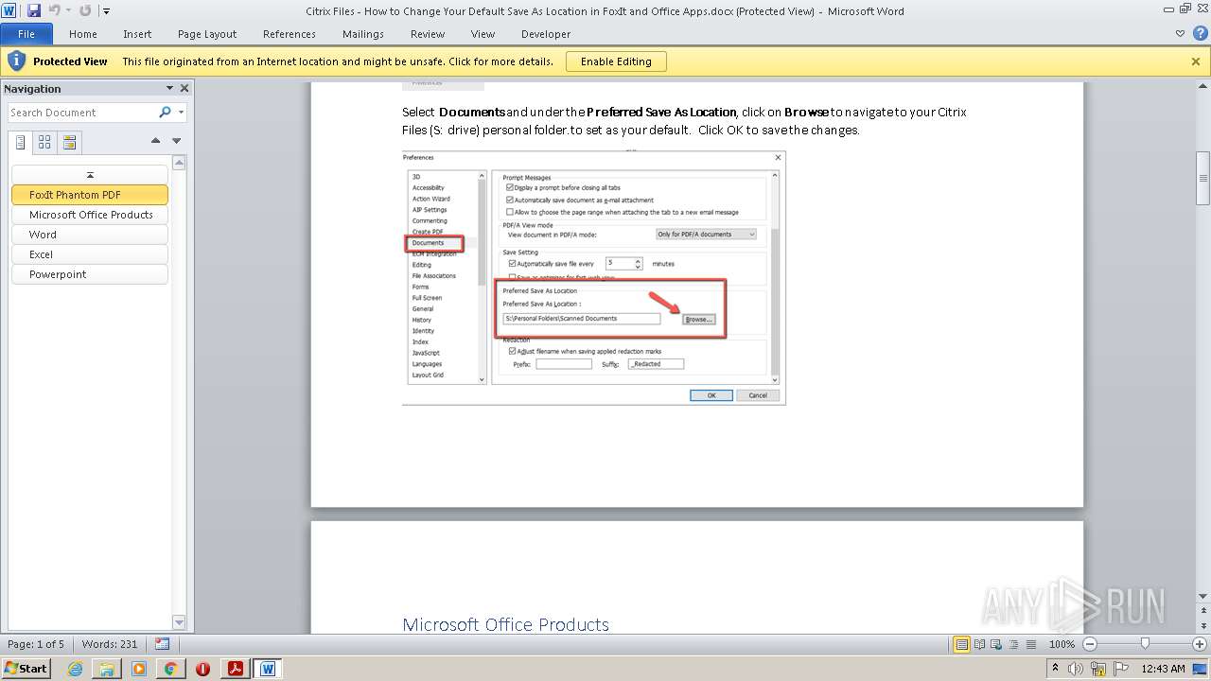Click the Enable Editing button
The width and height of the screenshot is (1211, 681).
616,61
